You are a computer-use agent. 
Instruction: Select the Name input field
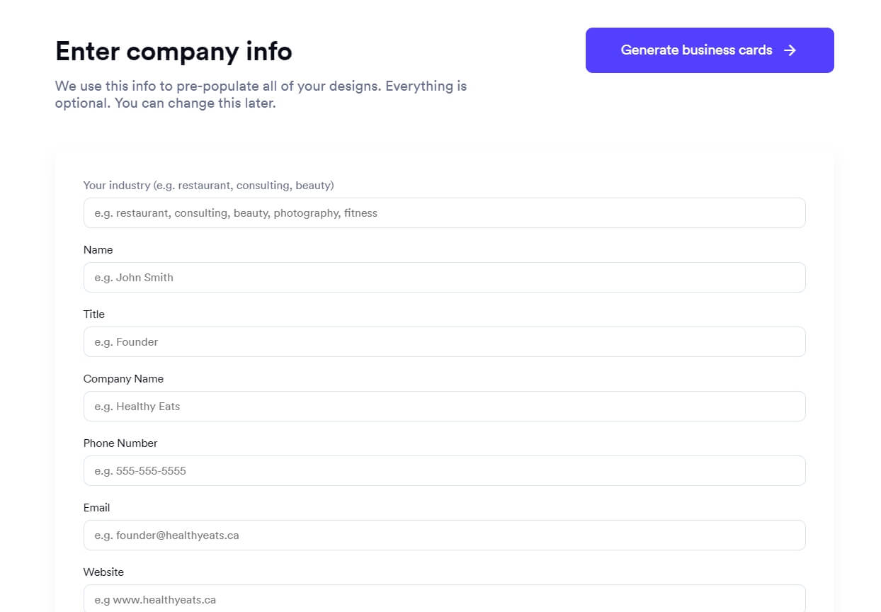[444, 277]
